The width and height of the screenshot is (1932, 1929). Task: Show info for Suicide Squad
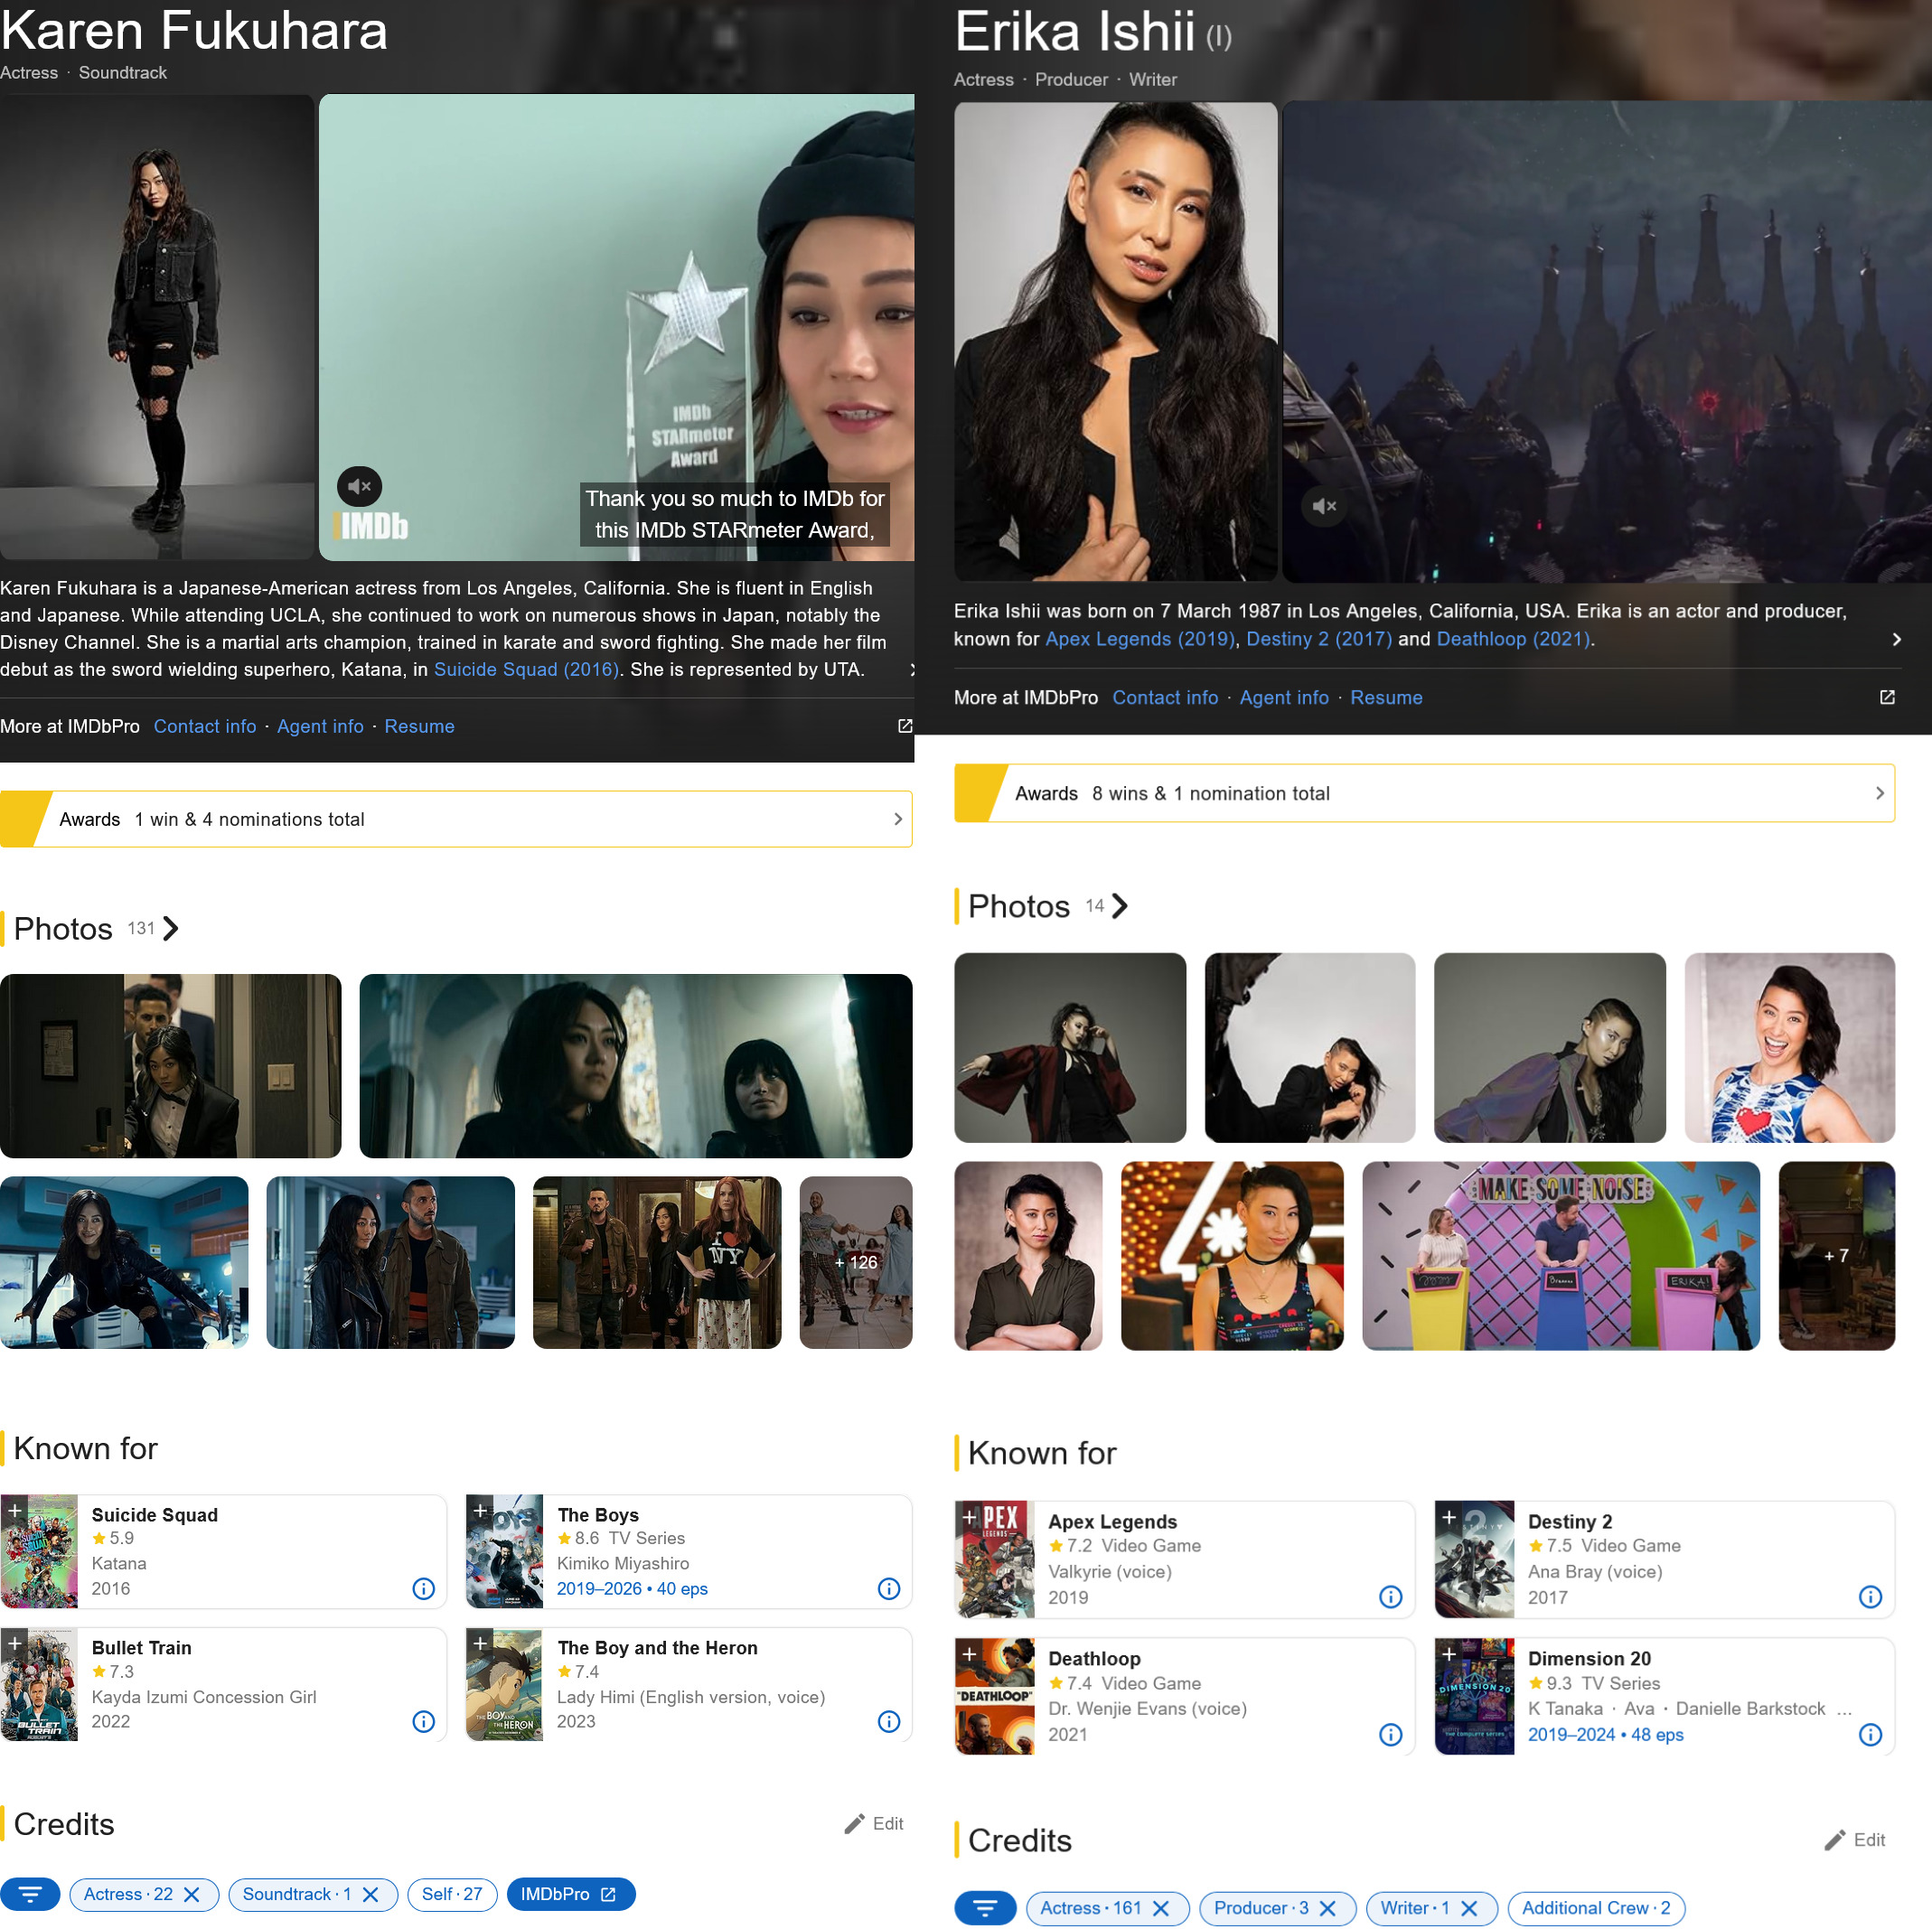click(424, 1588)
